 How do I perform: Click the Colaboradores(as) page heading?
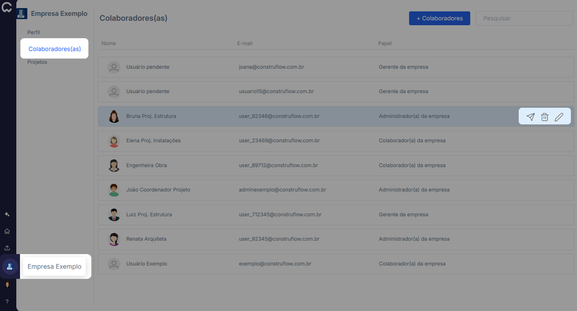(x=134, y=18)
